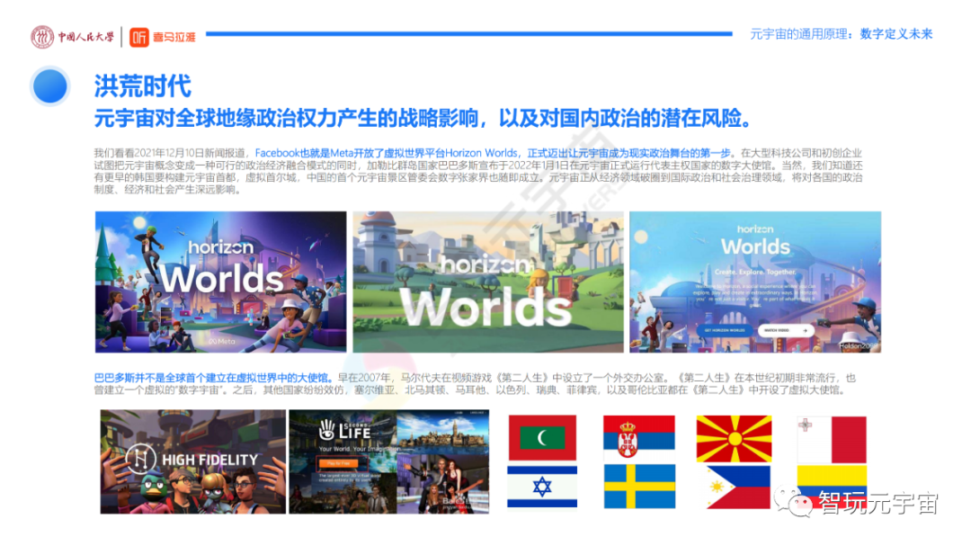The height and width of the screenshot is (546, 971).
Task: Open the Second Life image
Action: pyautogui.click(x=389, y=461)
